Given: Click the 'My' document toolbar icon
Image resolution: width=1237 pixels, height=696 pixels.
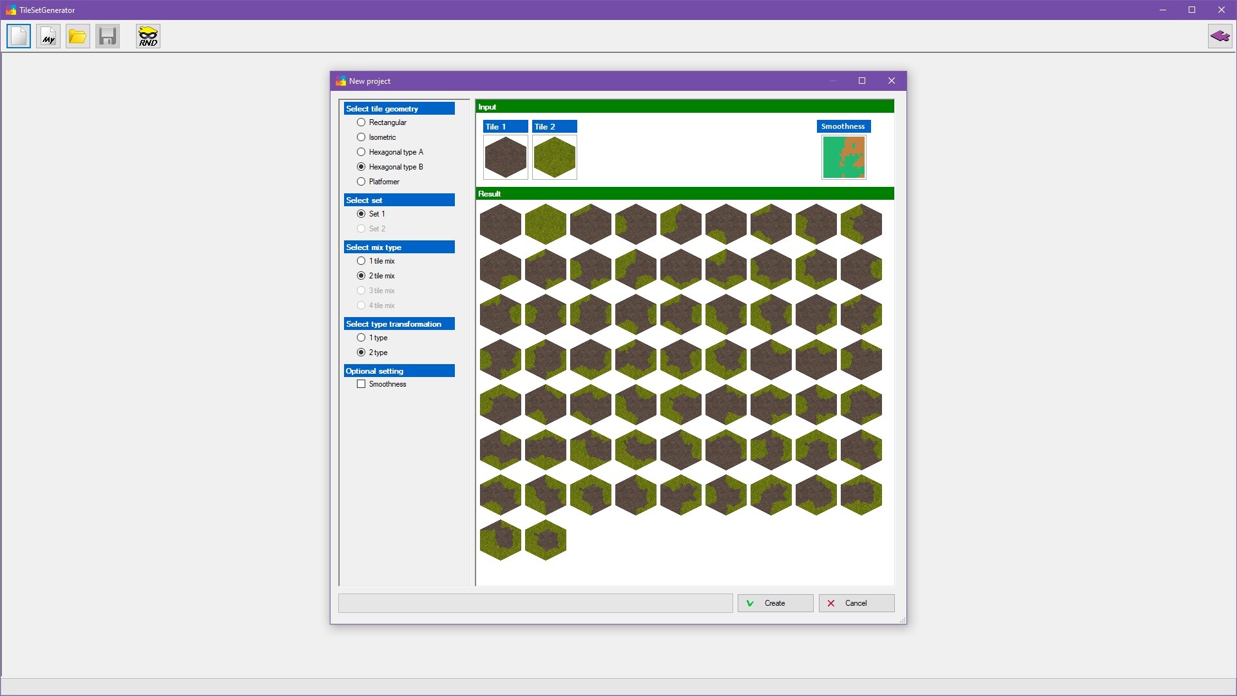Looking at the screenshot, I should coord(48,35).
